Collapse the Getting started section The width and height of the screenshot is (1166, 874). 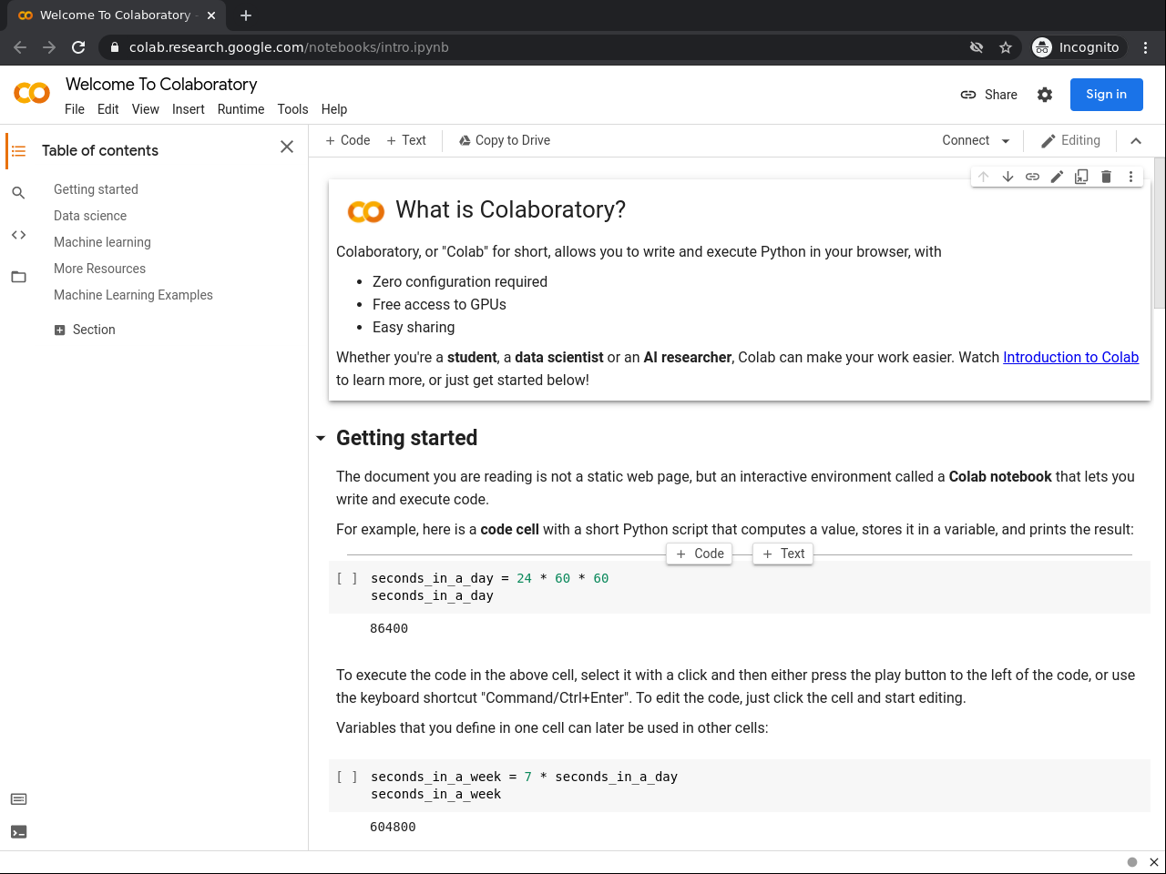pos(321,439)
